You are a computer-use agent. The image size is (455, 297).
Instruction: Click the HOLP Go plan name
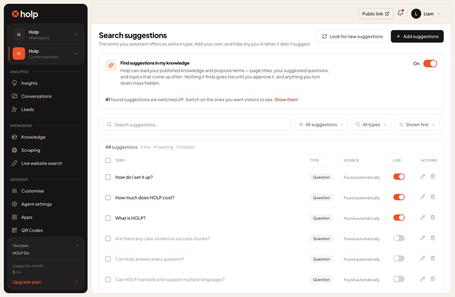point(21,253)
